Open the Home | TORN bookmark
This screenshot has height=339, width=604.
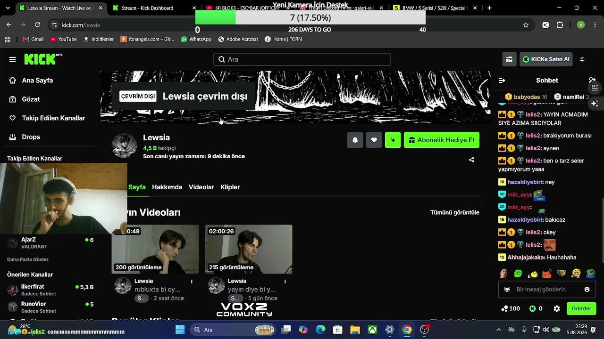283,39
